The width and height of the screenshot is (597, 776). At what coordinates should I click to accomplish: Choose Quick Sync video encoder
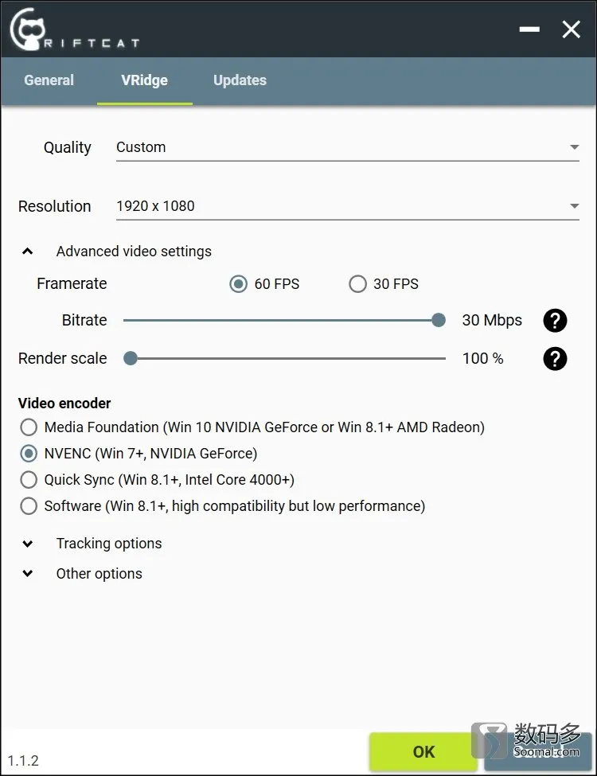[x=29, y=480]
